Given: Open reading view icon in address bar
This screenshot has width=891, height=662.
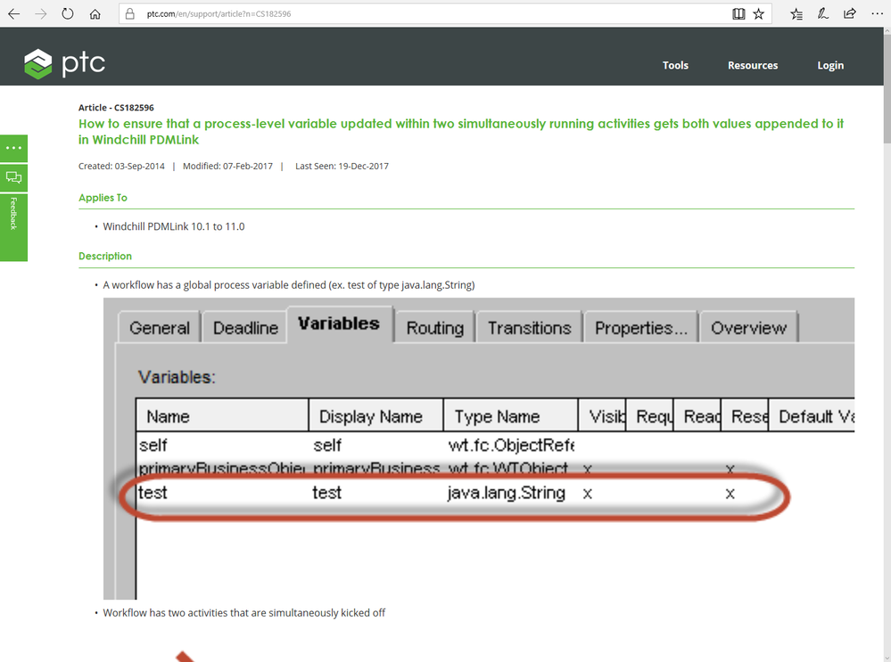Looking at the screenshot, I should (738, 13).
